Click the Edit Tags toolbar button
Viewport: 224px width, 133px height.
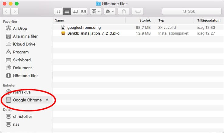point(137,11)
